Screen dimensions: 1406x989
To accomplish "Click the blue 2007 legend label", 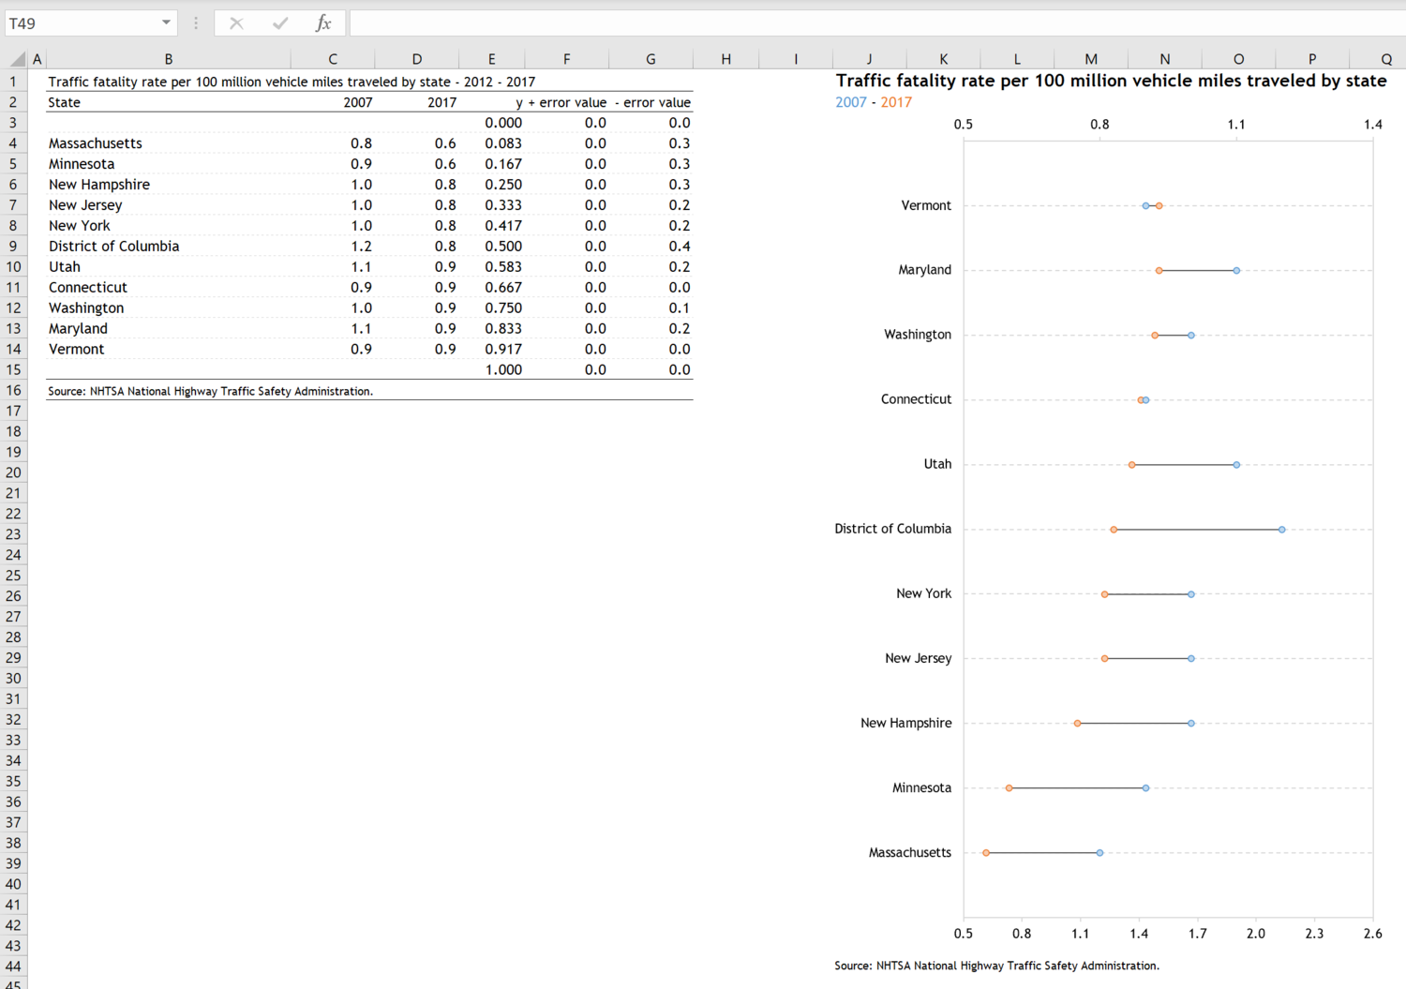I will (x=850, y=102).
